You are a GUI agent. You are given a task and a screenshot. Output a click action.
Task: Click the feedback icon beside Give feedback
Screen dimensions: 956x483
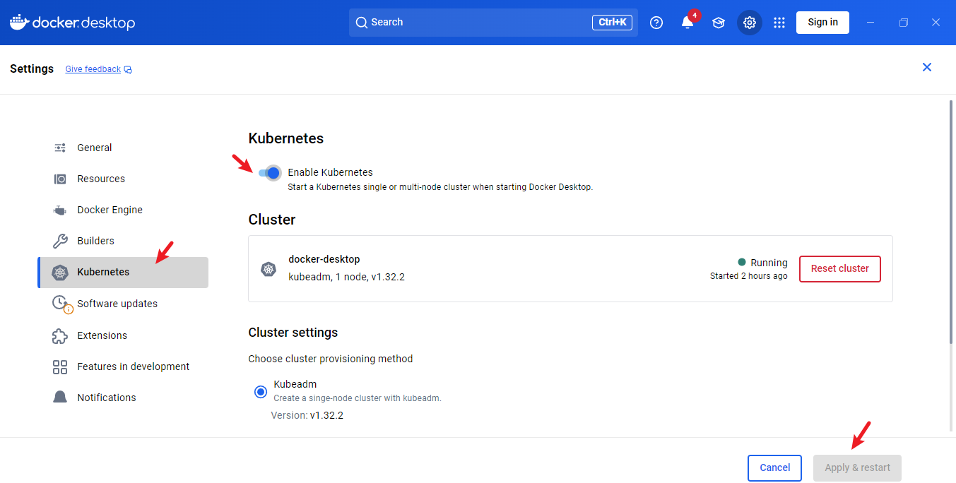[128, 70]
